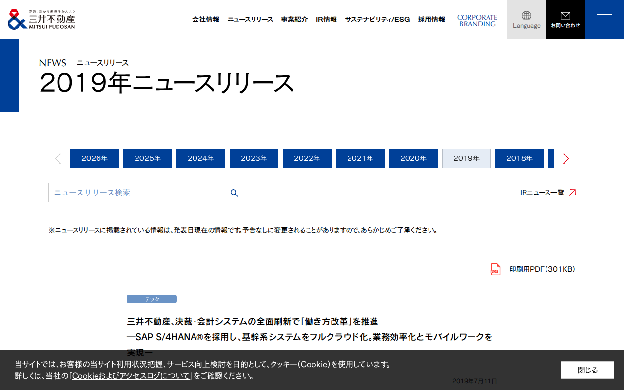
Task: Select the 2019年 tab
Action: coord(467,158)
